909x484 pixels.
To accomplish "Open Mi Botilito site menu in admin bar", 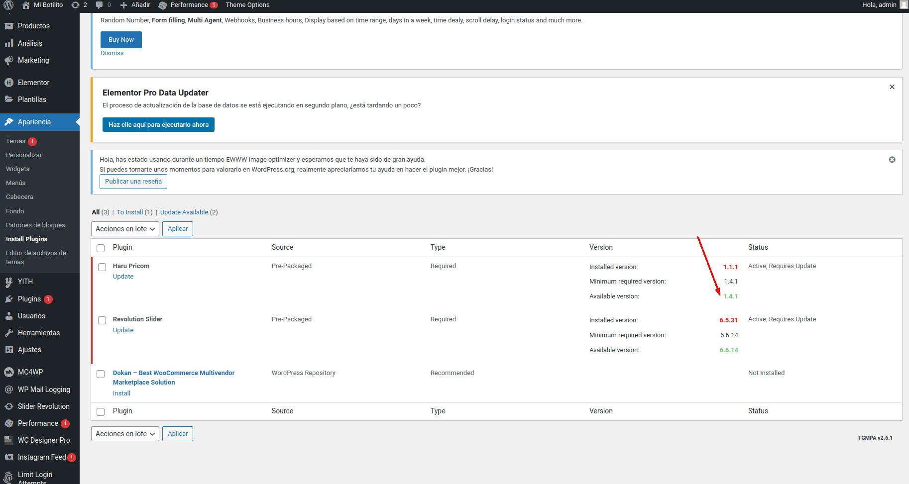I will [43, 5].
